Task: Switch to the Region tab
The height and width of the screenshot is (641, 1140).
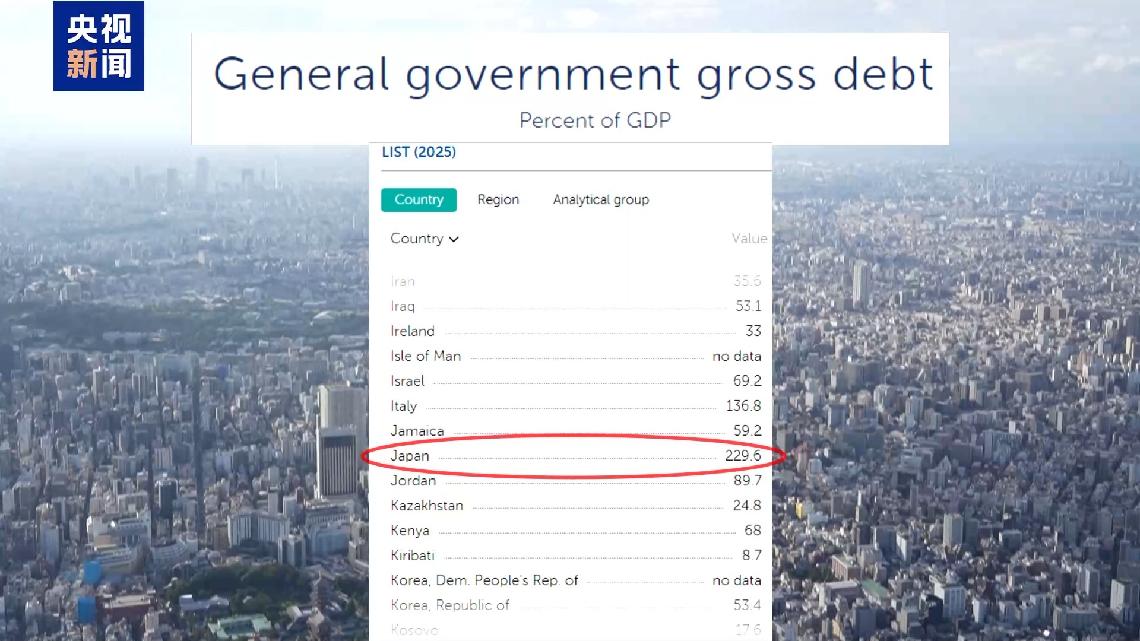Action: coord(498,199)
